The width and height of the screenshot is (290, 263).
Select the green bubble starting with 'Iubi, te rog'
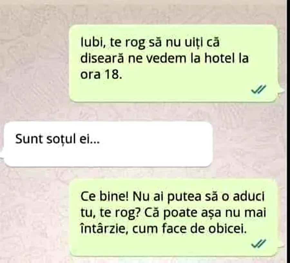(x=173, y=63)
